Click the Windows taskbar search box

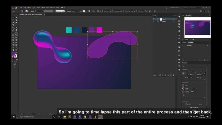coord(34,117)
